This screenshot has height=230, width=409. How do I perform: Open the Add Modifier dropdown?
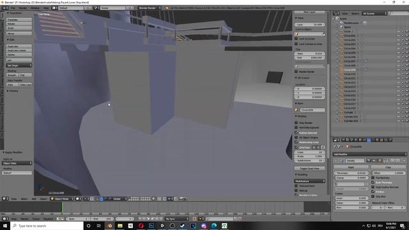point(369,155)
